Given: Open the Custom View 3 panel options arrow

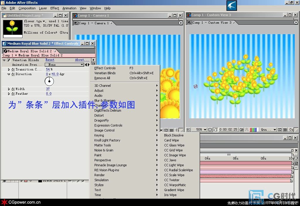Looking at the screenshot, I should [x=296, y=22].
